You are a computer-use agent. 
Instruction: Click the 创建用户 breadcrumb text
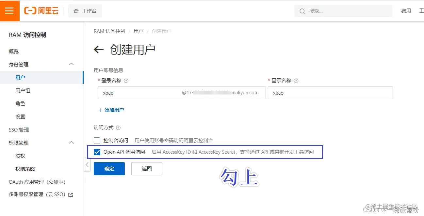click(x=161, y=31)
